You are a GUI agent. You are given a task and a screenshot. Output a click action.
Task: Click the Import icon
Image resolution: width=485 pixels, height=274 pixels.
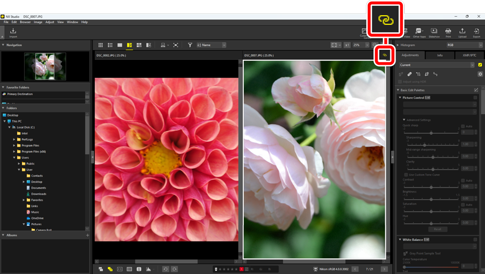[13, 33]
